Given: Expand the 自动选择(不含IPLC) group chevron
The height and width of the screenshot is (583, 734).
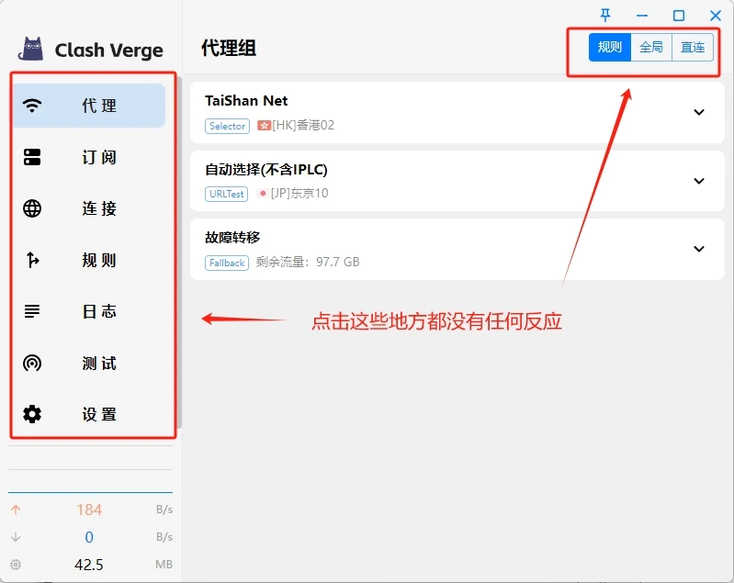Looking at the screenshot, I should point(699,181).
